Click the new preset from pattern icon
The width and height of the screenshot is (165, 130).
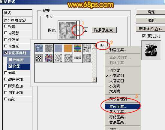pyautogui.click(x=86, y=30)
